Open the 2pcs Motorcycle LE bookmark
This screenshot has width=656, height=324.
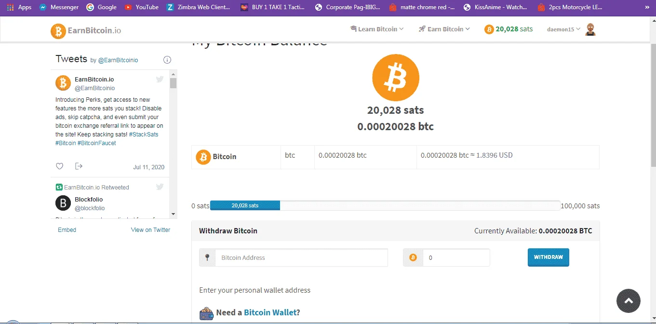pyautogui.click(x=570, y=7)
